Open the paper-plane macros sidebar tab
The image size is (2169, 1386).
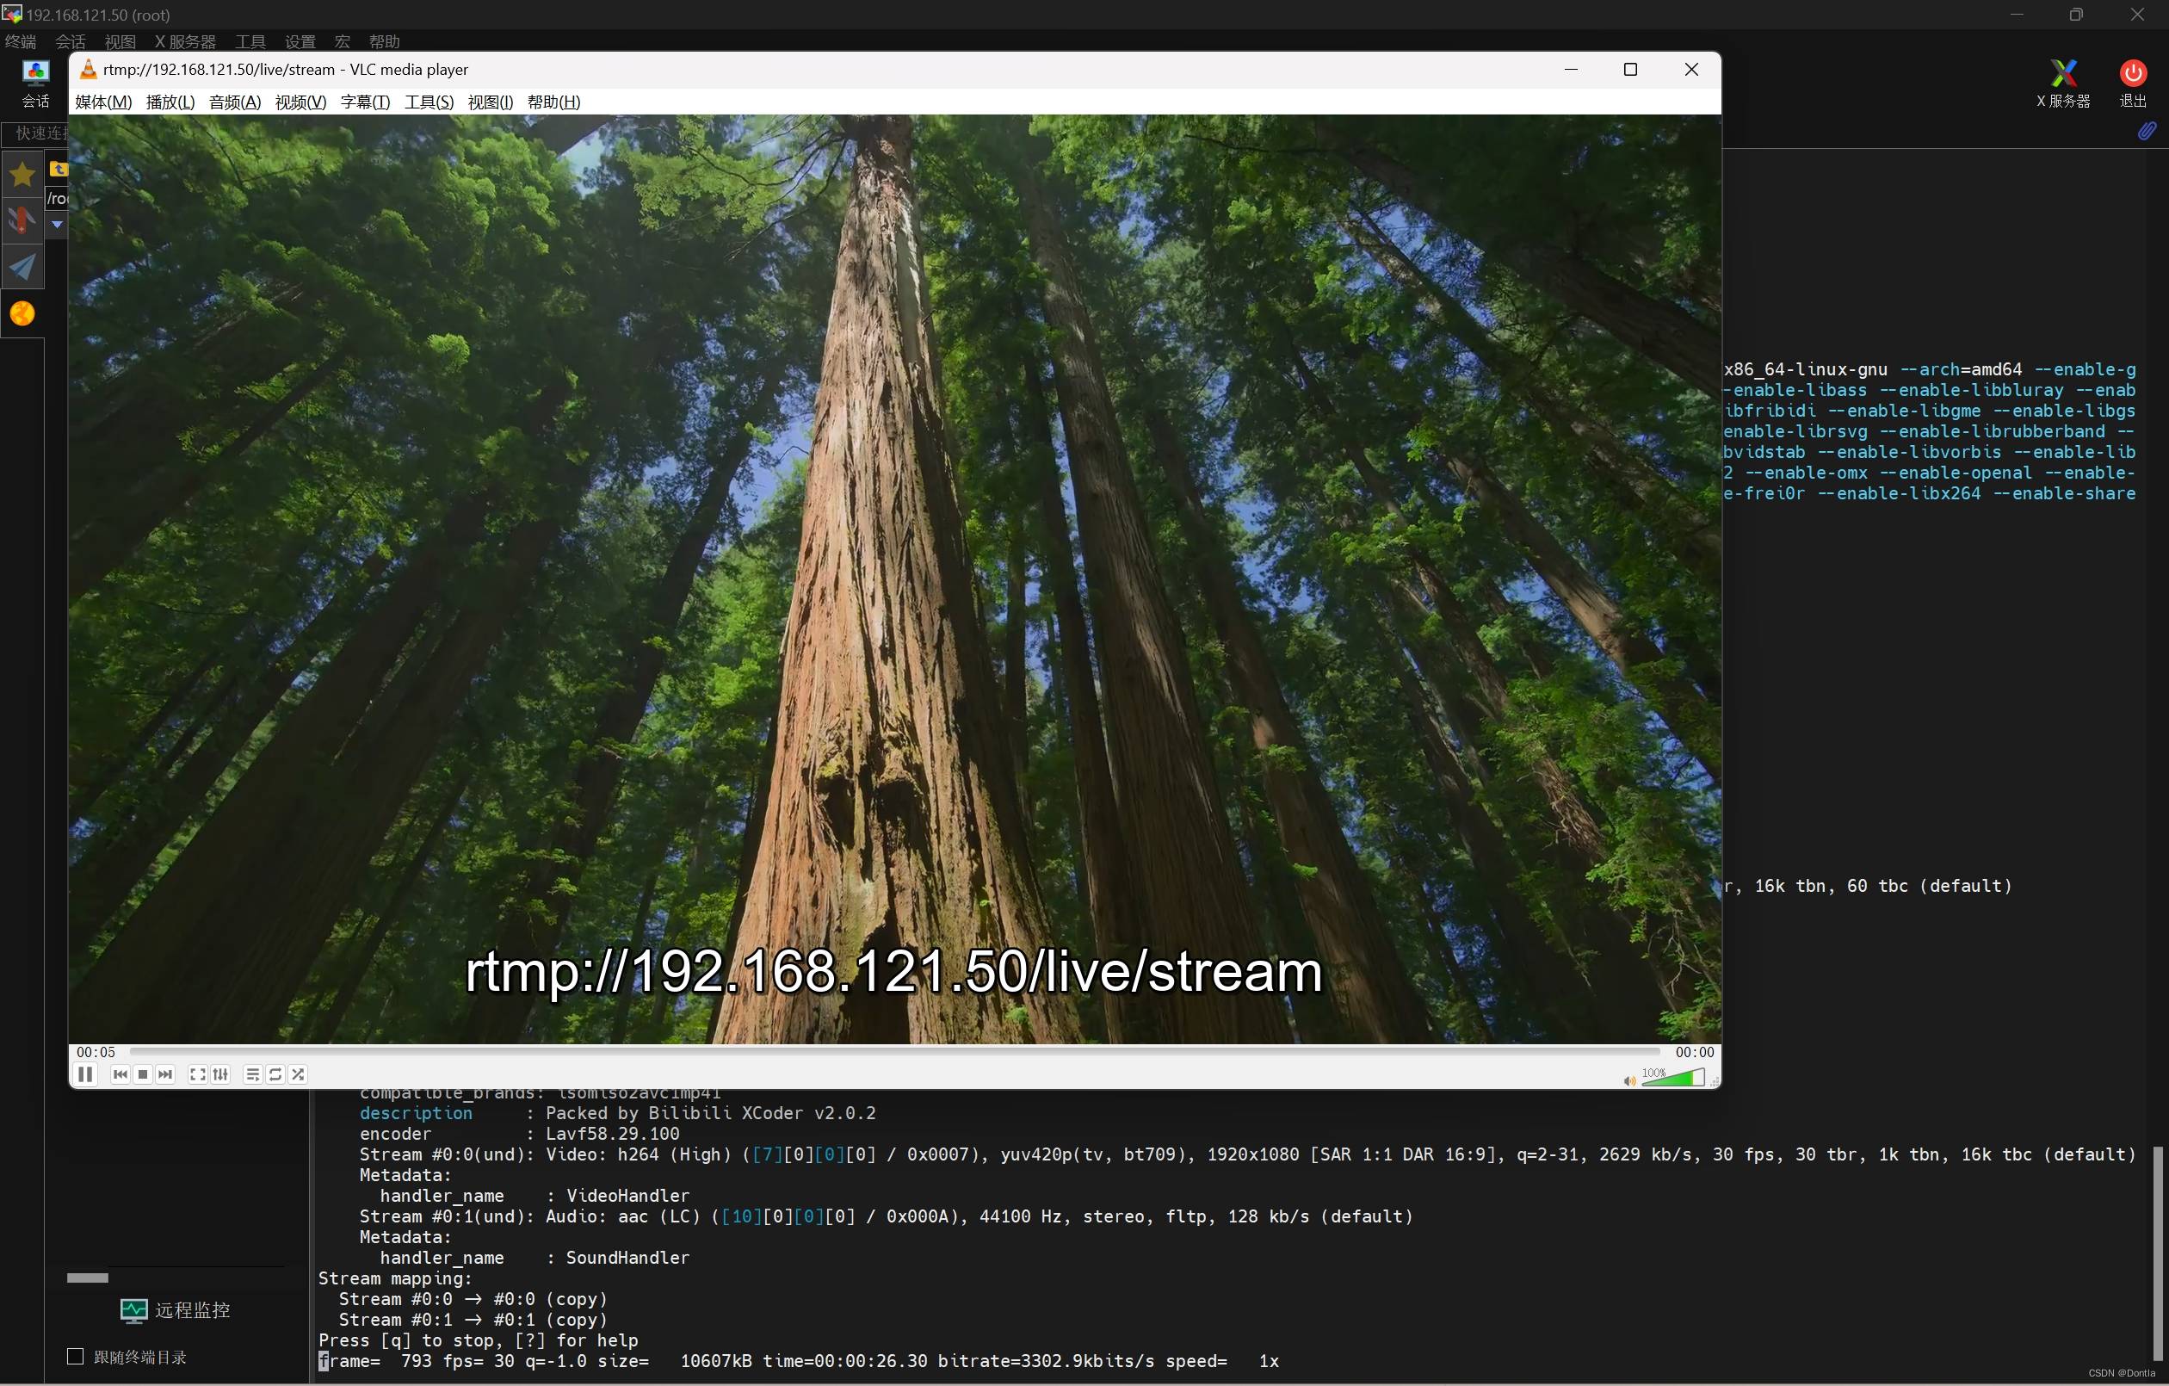click(x=22, y=267)
